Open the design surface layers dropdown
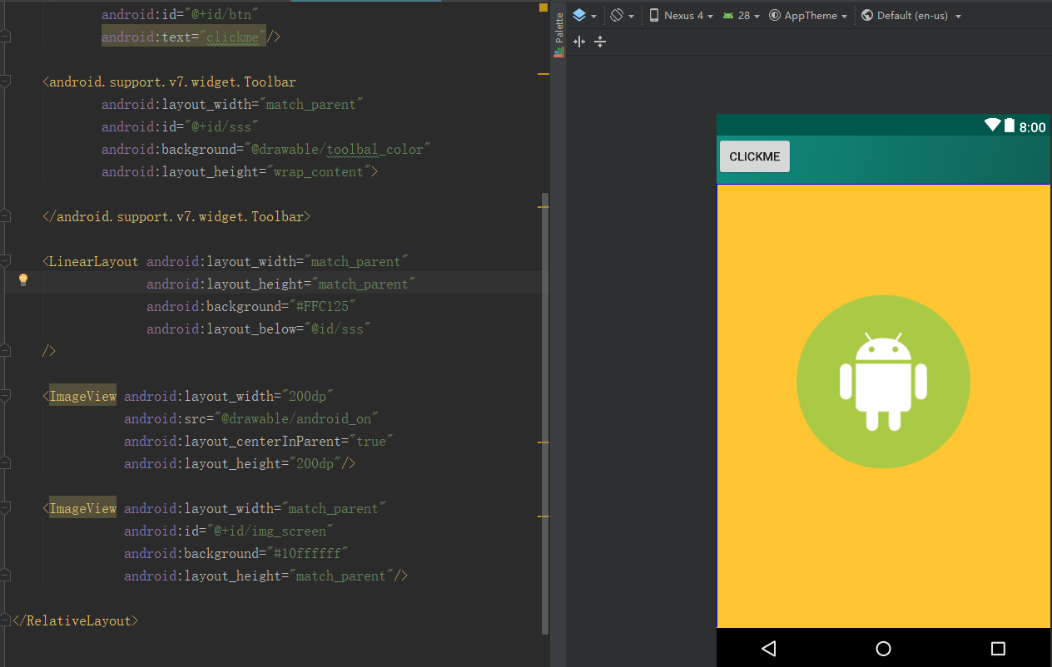This screenshot has width=1052, height=667. [x=584, y=16]
